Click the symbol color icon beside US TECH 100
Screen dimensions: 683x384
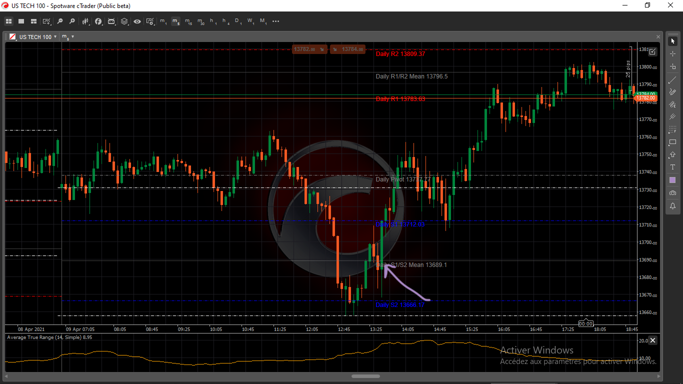pos(12,37)
